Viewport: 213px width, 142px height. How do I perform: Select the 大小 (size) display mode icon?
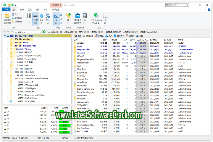[x=29, y=16]
